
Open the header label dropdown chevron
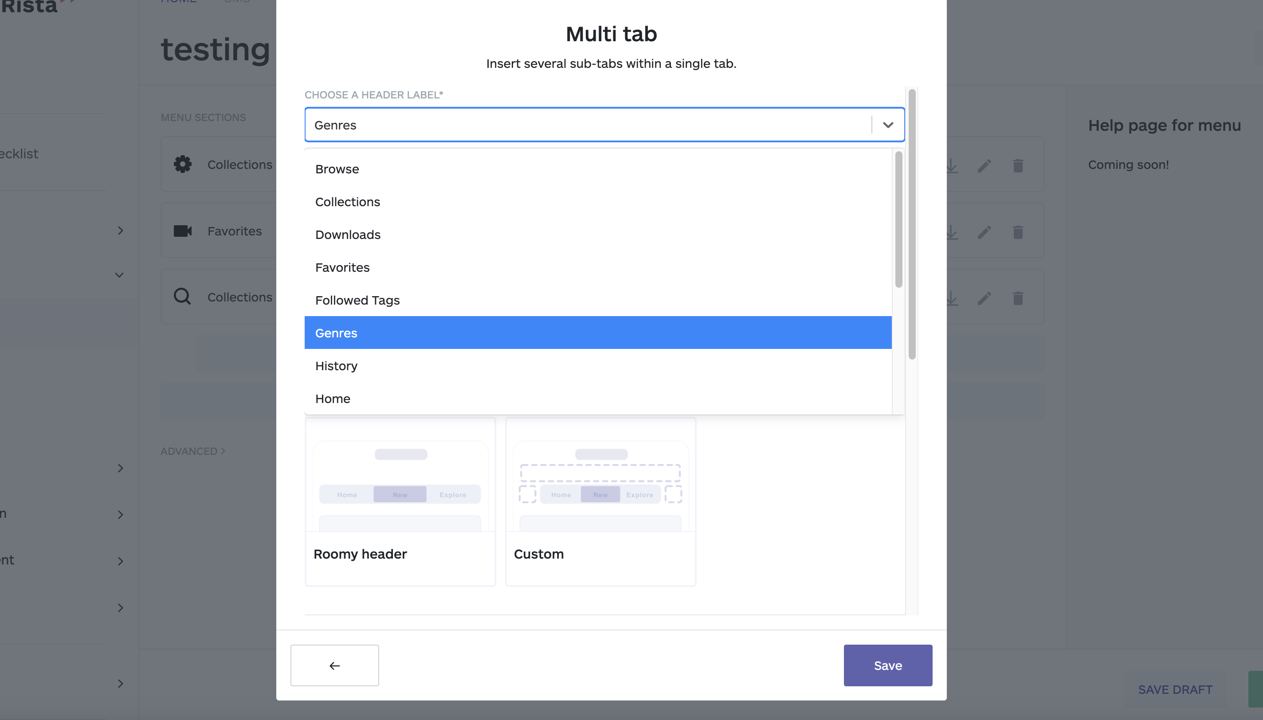point(887,125)
